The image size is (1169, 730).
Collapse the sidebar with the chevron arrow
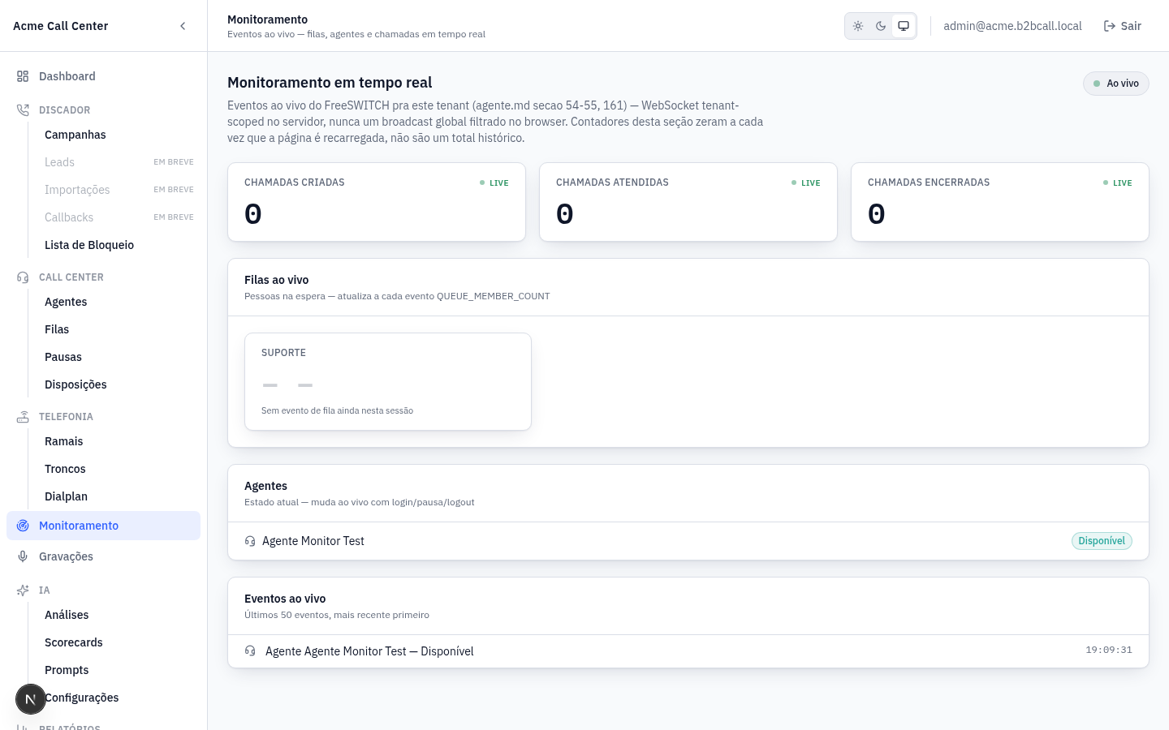pyautogui.click(x=183, y=26)
